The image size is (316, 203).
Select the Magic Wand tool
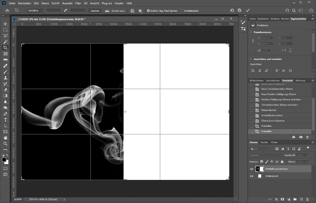(5, 42)
